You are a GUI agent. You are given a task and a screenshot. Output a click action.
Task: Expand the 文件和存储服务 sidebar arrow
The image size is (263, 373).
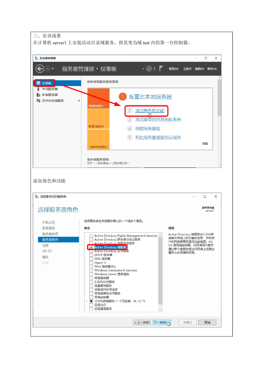click(79, 101)
